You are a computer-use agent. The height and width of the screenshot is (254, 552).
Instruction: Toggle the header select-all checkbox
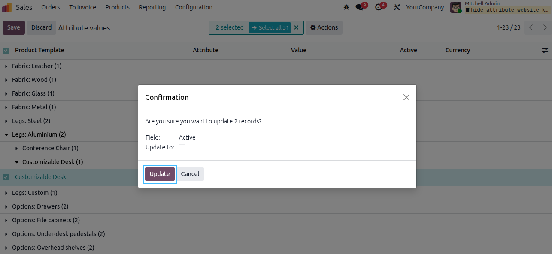(x=6, y=51)
